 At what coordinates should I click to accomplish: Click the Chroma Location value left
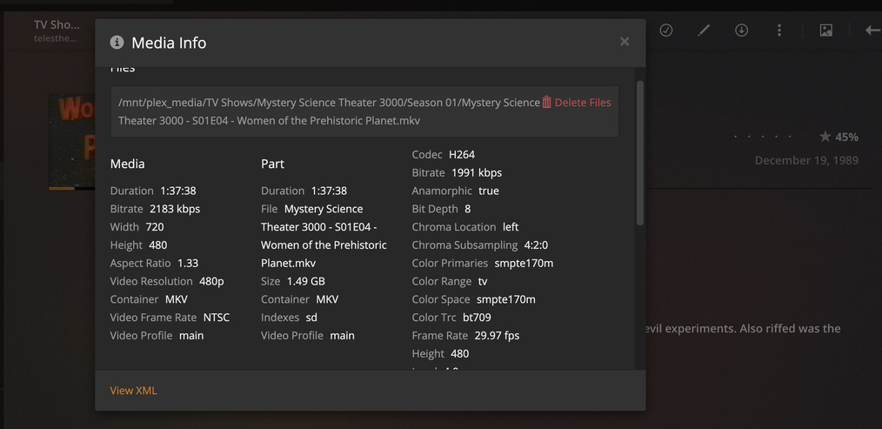coord(511,227)
